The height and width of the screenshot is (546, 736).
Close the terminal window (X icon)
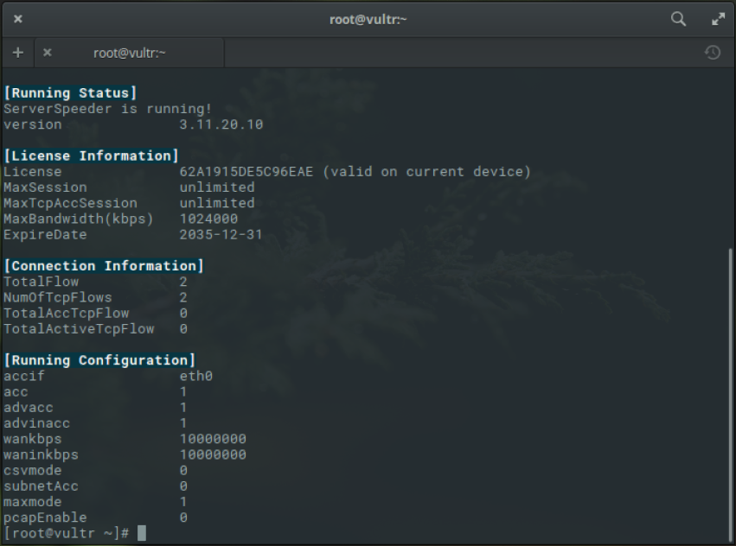tap(18, 19)
